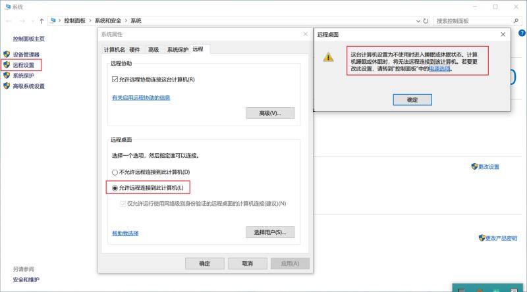Viewport: 527px width, 292px height.
Task: Open 设备管理器 from the left sidebar
Action: (x=26, y=55)
